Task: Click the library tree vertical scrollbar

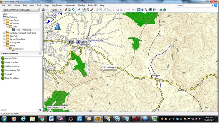Action: click(x=41, y=32)
